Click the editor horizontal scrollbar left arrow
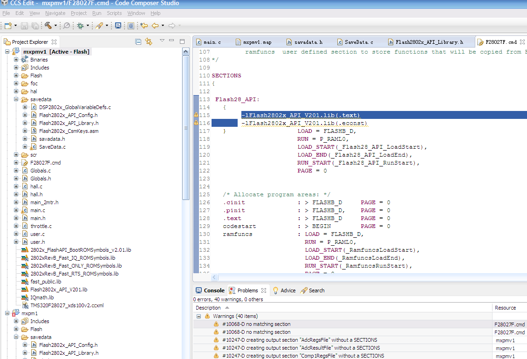 coord(215,277)
